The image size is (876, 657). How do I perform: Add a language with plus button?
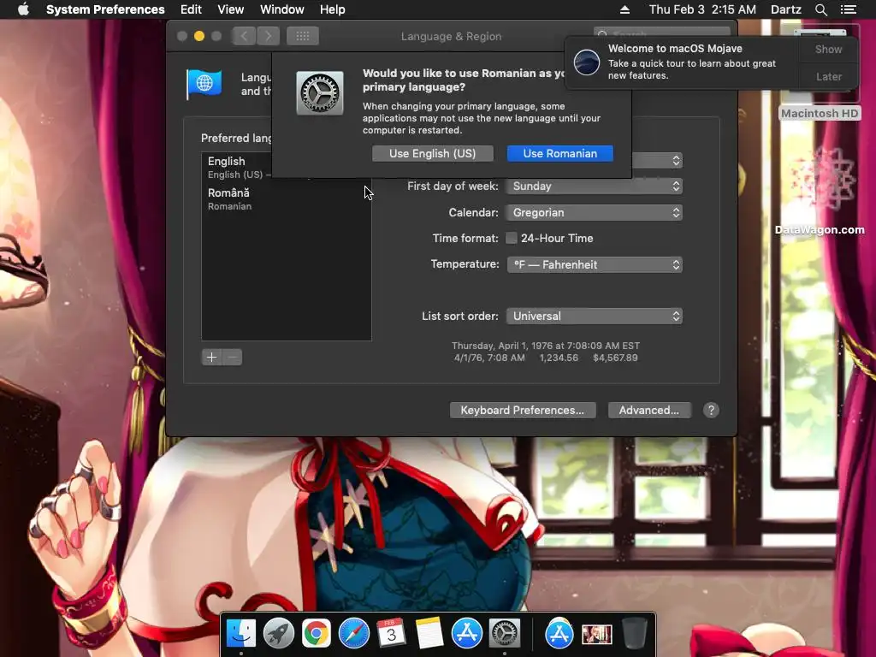tap(212, 358)
